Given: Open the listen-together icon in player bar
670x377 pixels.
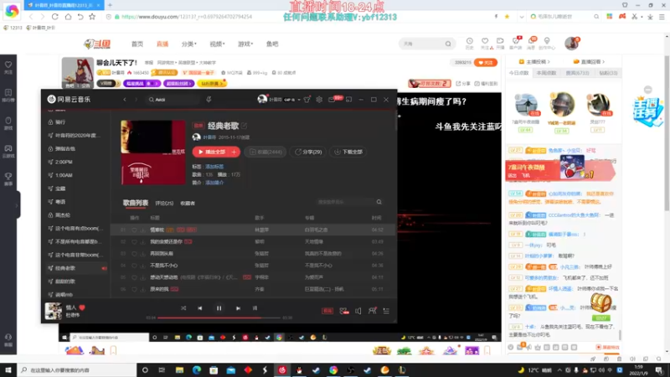Looking at the screenshot, I should pos(372,311).
